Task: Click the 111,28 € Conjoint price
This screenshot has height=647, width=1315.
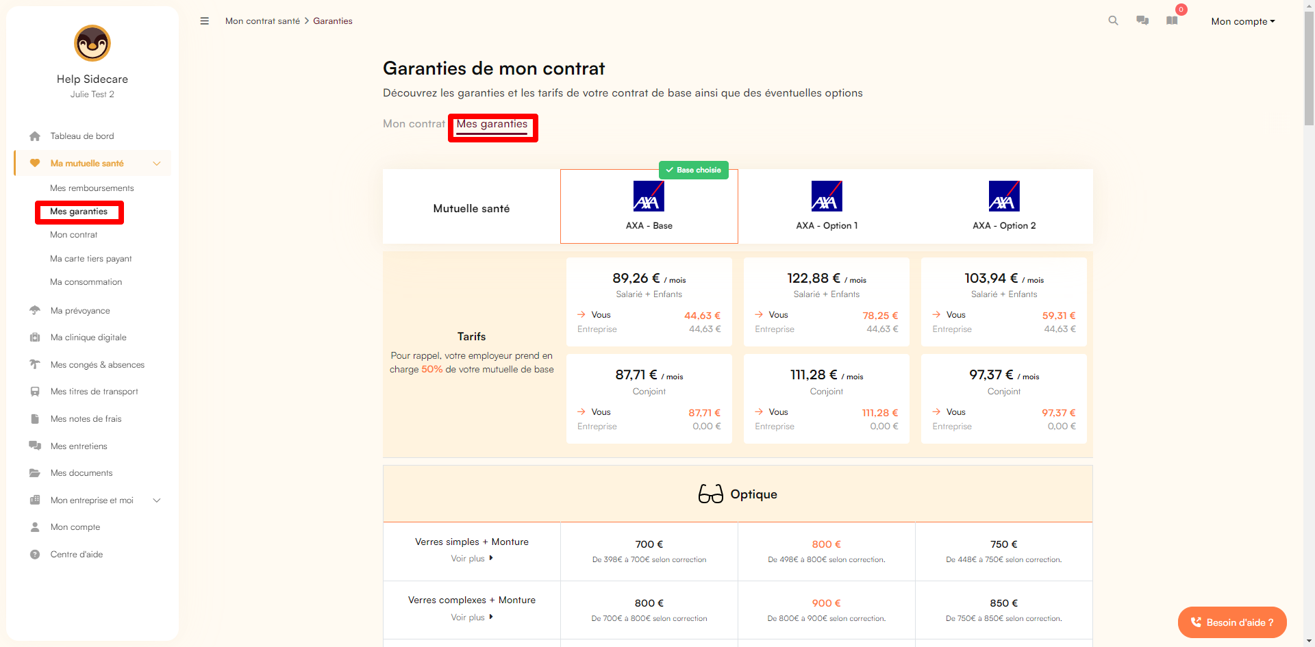Action: pos(827,375)
